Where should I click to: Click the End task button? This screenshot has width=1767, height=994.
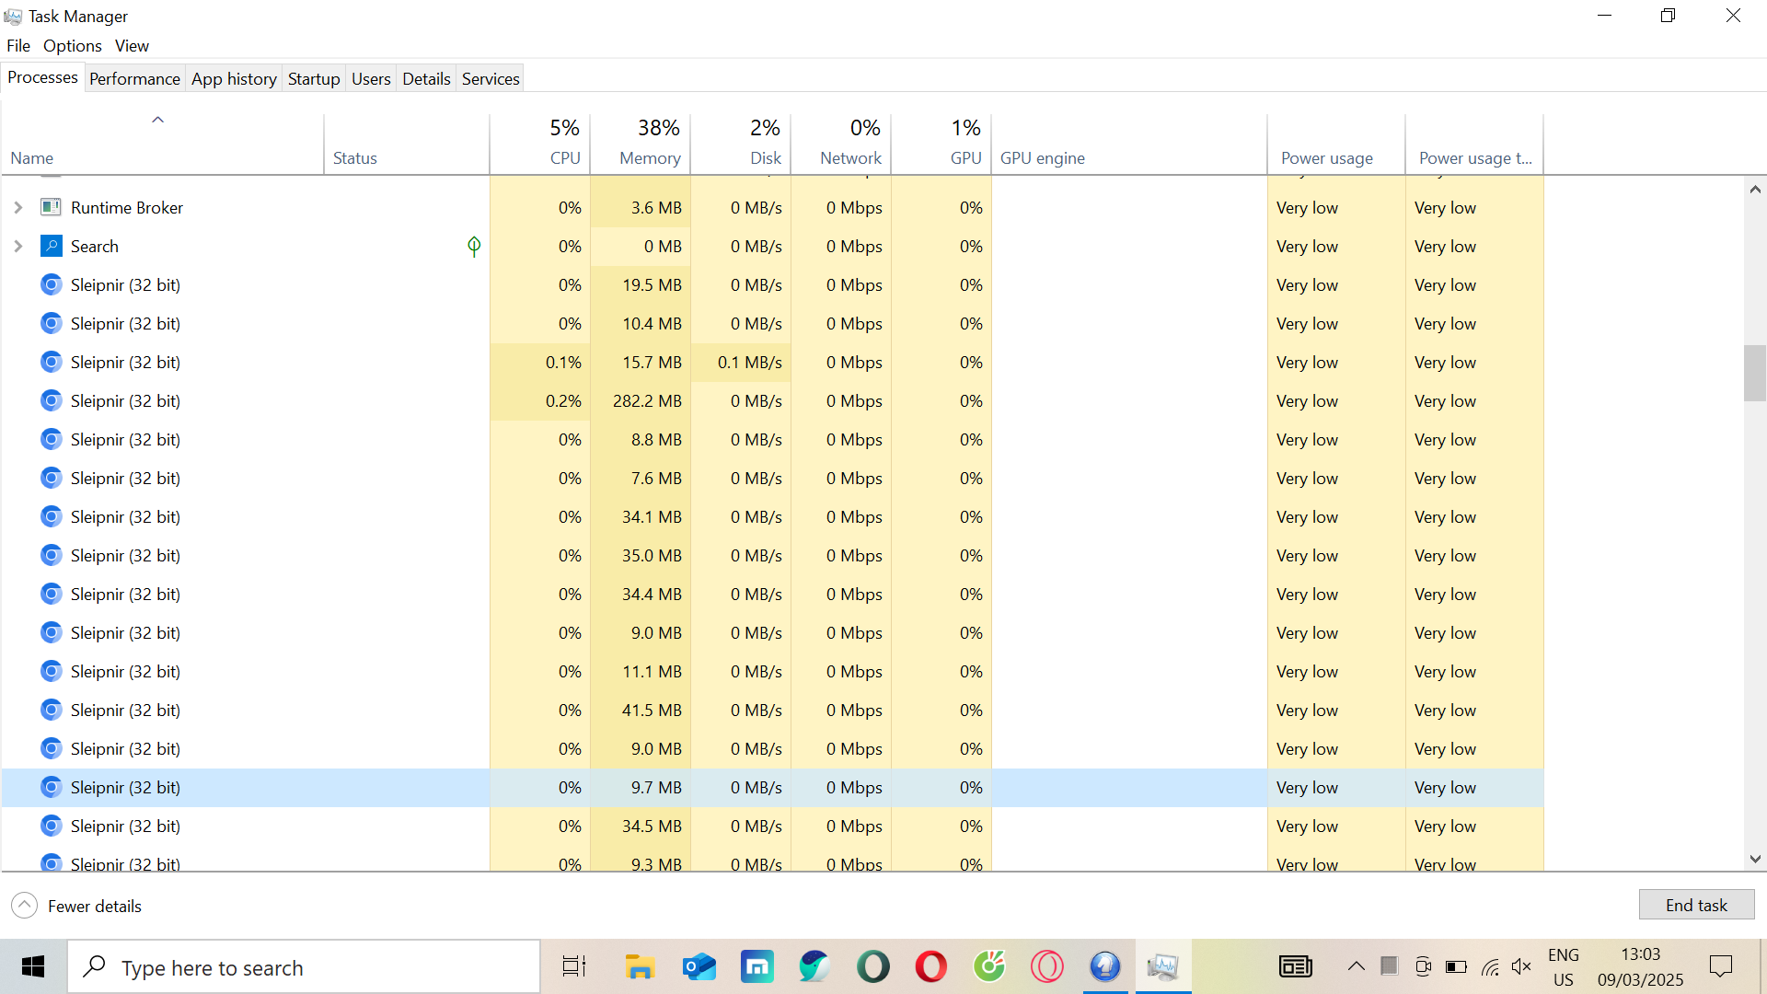pos(1696,905)
